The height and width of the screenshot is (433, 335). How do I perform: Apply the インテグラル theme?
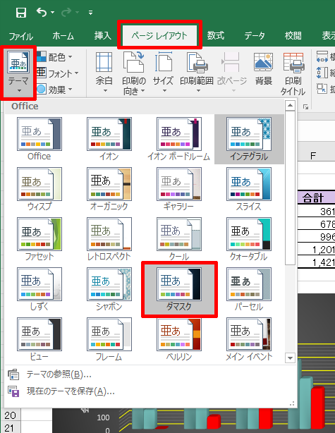pos(249,139)
